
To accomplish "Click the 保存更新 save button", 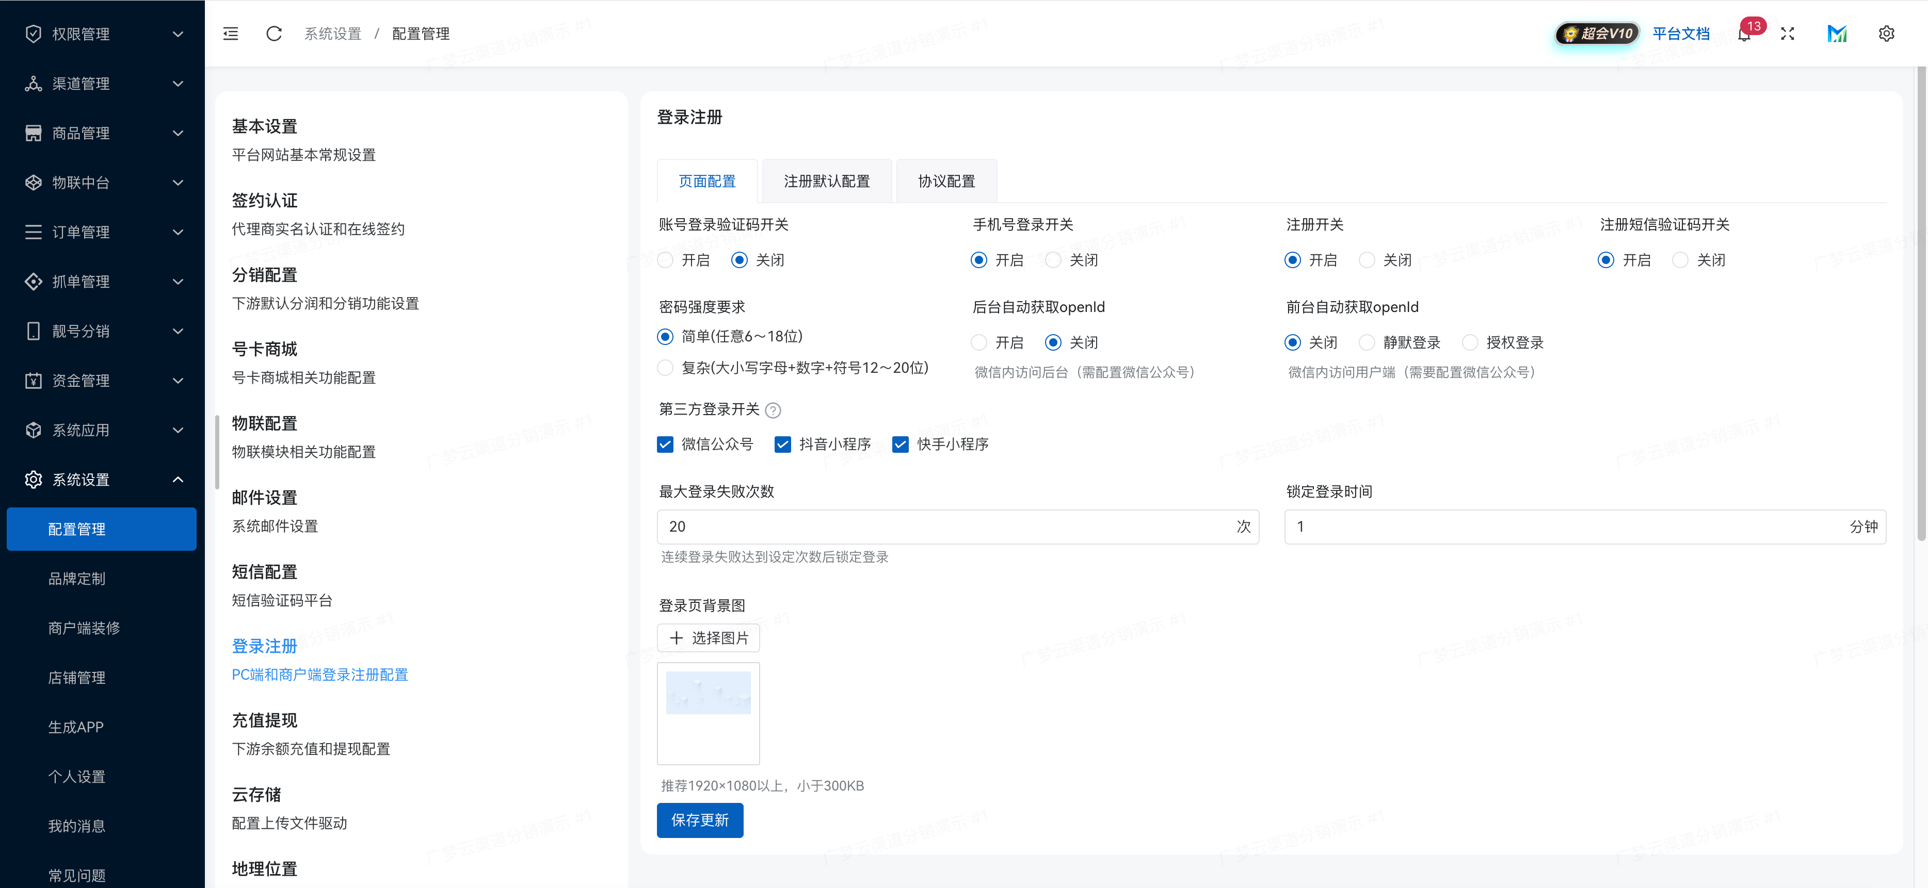I will (x=699, y=820).
